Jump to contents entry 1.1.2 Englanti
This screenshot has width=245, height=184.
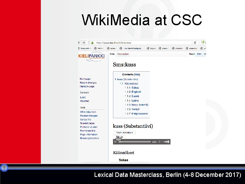133,92
